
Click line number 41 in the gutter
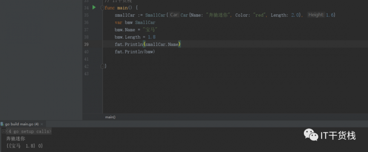[x=86, y=59]
